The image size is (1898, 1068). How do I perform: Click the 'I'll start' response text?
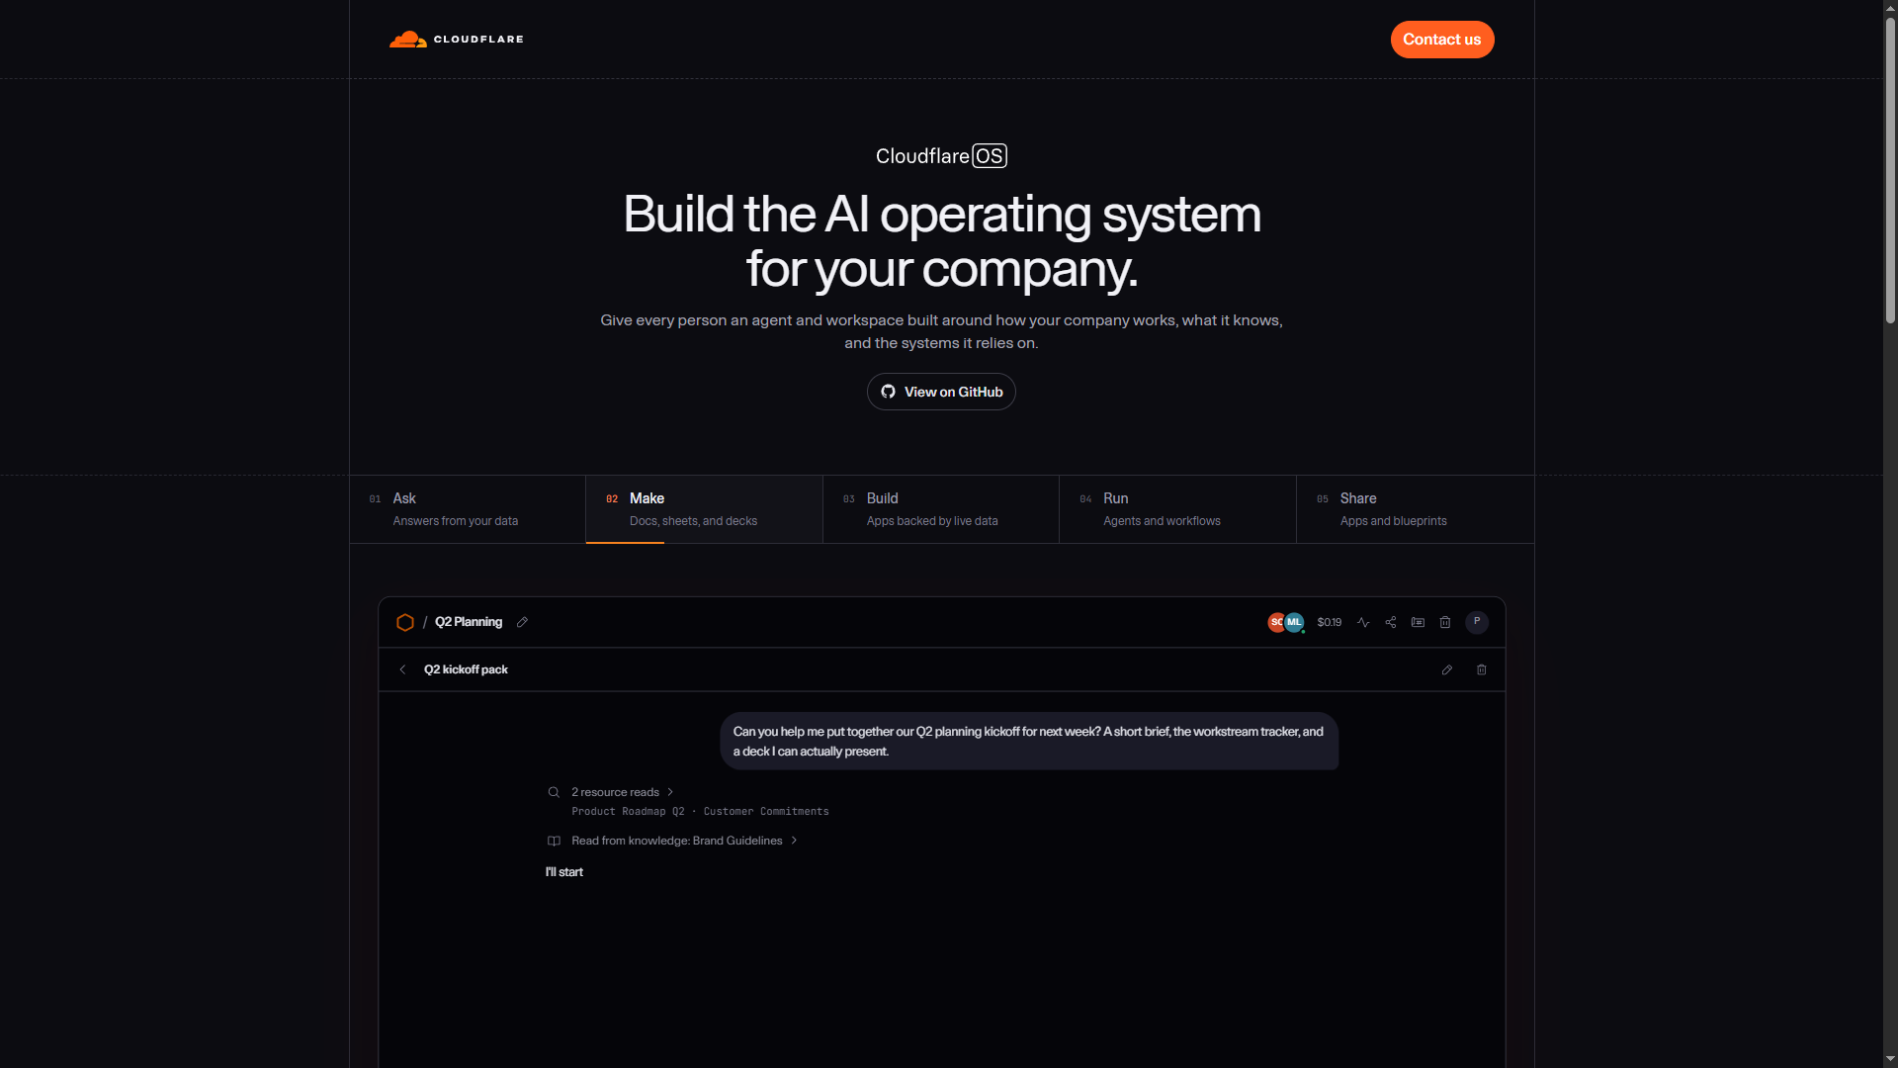(x=564, y=872)
